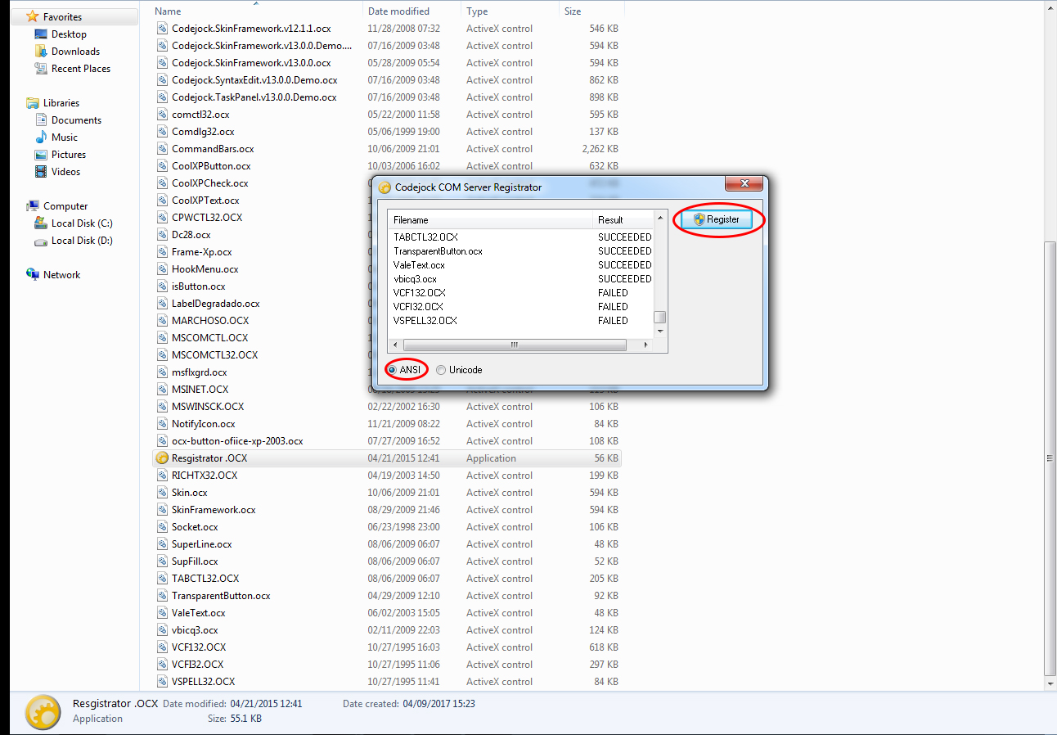Open the Downloads folder icon in Favorites
Screen dimensions: 1057x735
pyautogui.click(x=42, y=52)
